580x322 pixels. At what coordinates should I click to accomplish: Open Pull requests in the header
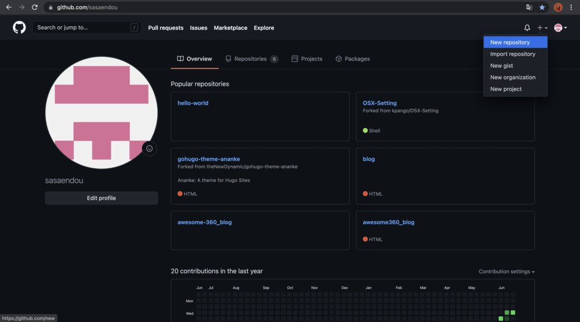(166, 28)
